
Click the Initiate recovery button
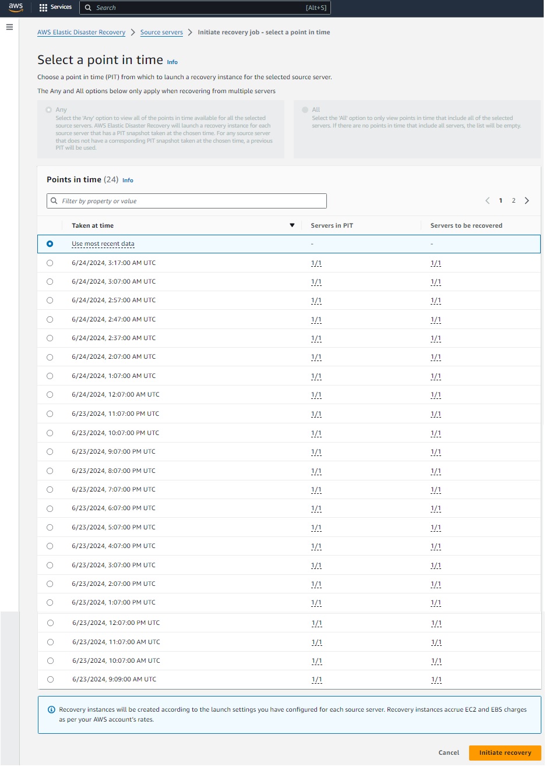coord(505,752)
